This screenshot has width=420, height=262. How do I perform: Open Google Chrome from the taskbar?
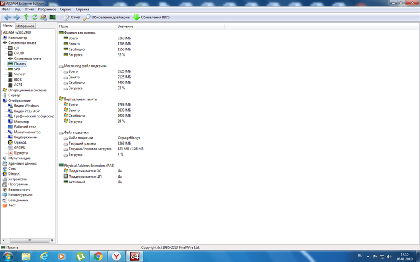(x=98, y=257)
